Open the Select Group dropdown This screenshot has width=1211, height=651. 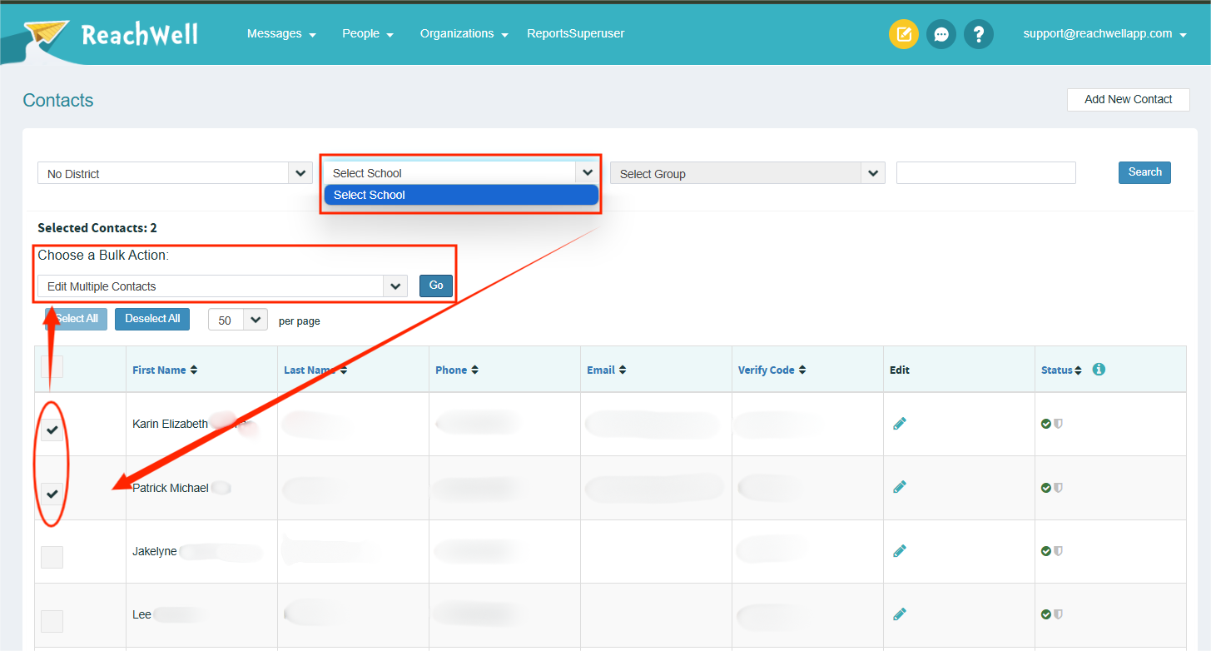747,173
